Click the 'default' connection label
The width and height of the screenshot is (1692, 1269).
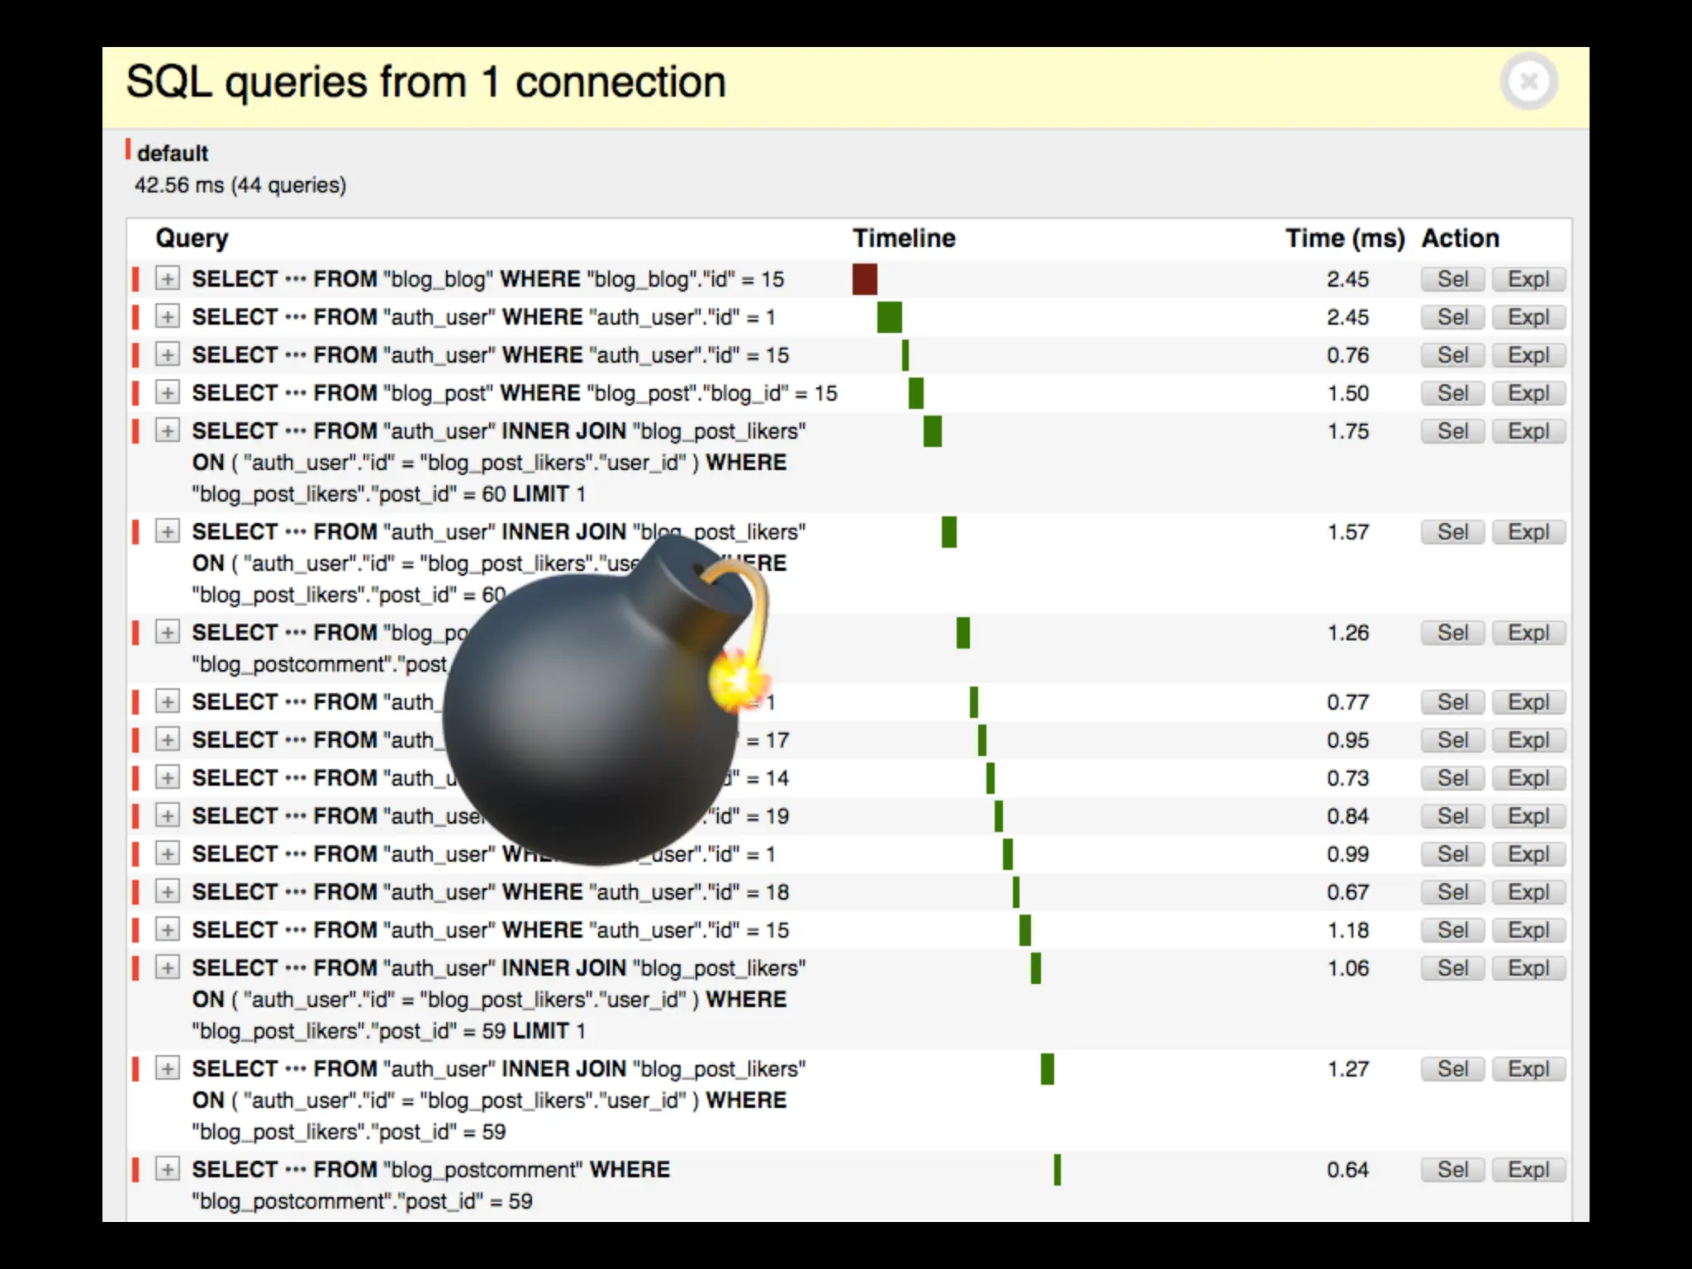pyautogui.click(x=173, y=153)
